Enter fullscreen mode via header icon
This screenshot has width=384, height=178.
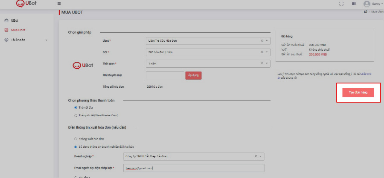coord(341,3)
